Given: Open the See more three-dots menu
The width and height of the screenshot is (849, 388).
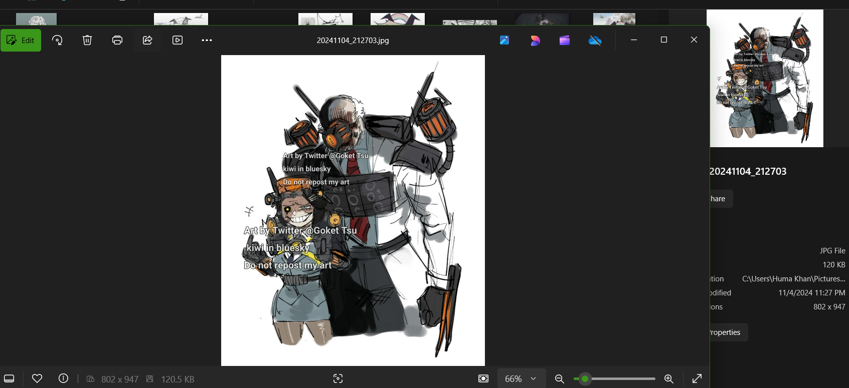Looking at the screenshot, I should [x=207, y=41].
